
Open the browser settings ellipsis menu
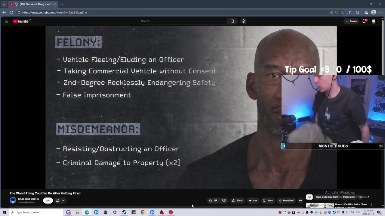pyautogui.click(x=381, y=12)
